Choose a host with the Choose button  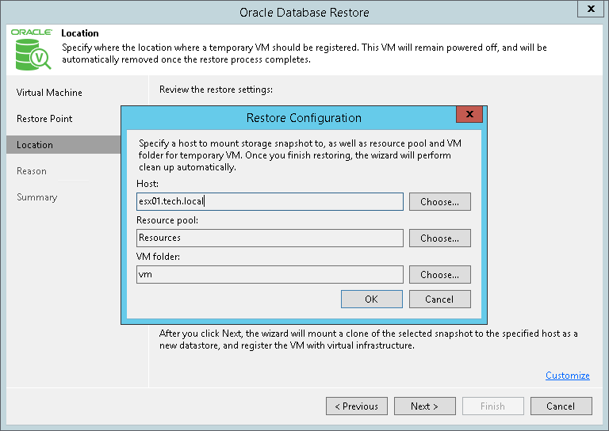(439, 202)
